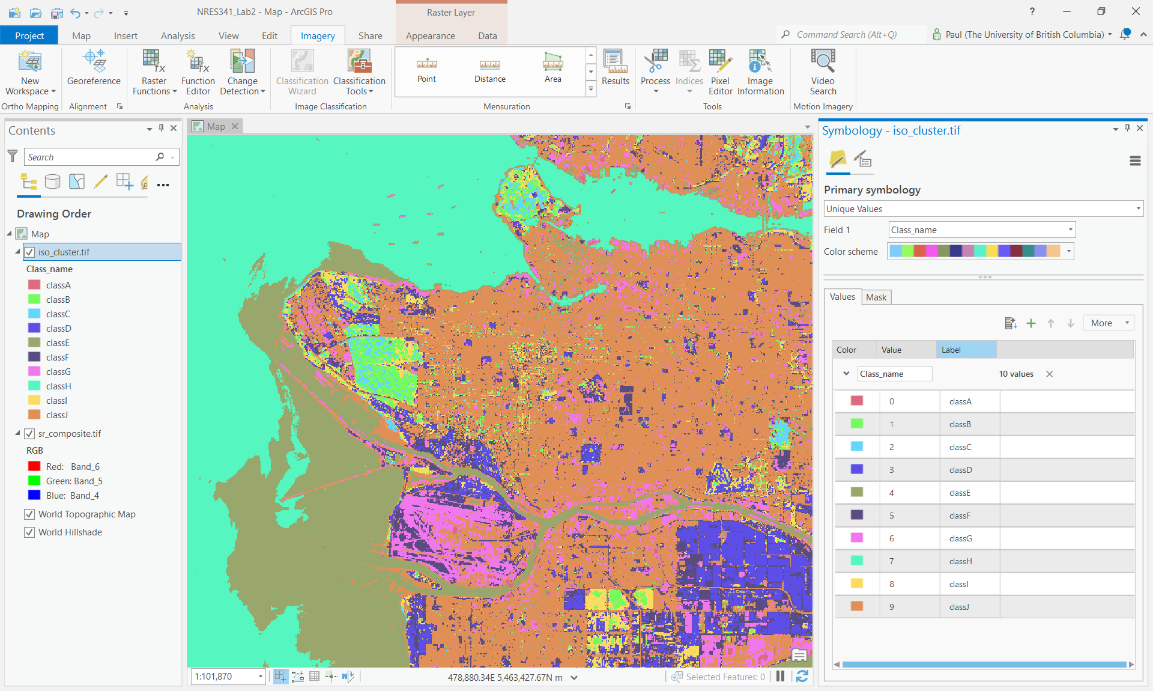Click the add value plus icon
1153x691 pixels.
click(1030, 323)
